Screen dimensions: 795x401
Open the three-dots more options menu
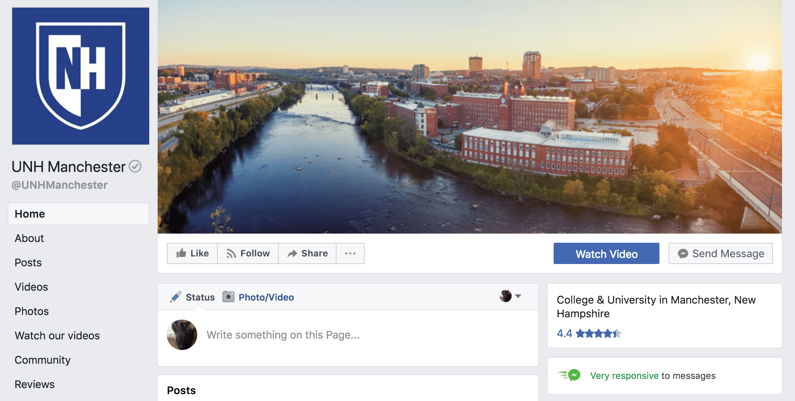coord(350,253)
